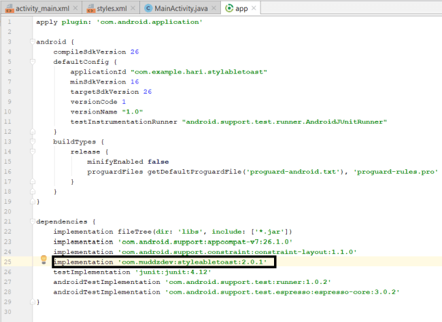Screen dimensions: 442x322
Task: Click line number 25 in the gutter
Action: (x=7, y=262)
